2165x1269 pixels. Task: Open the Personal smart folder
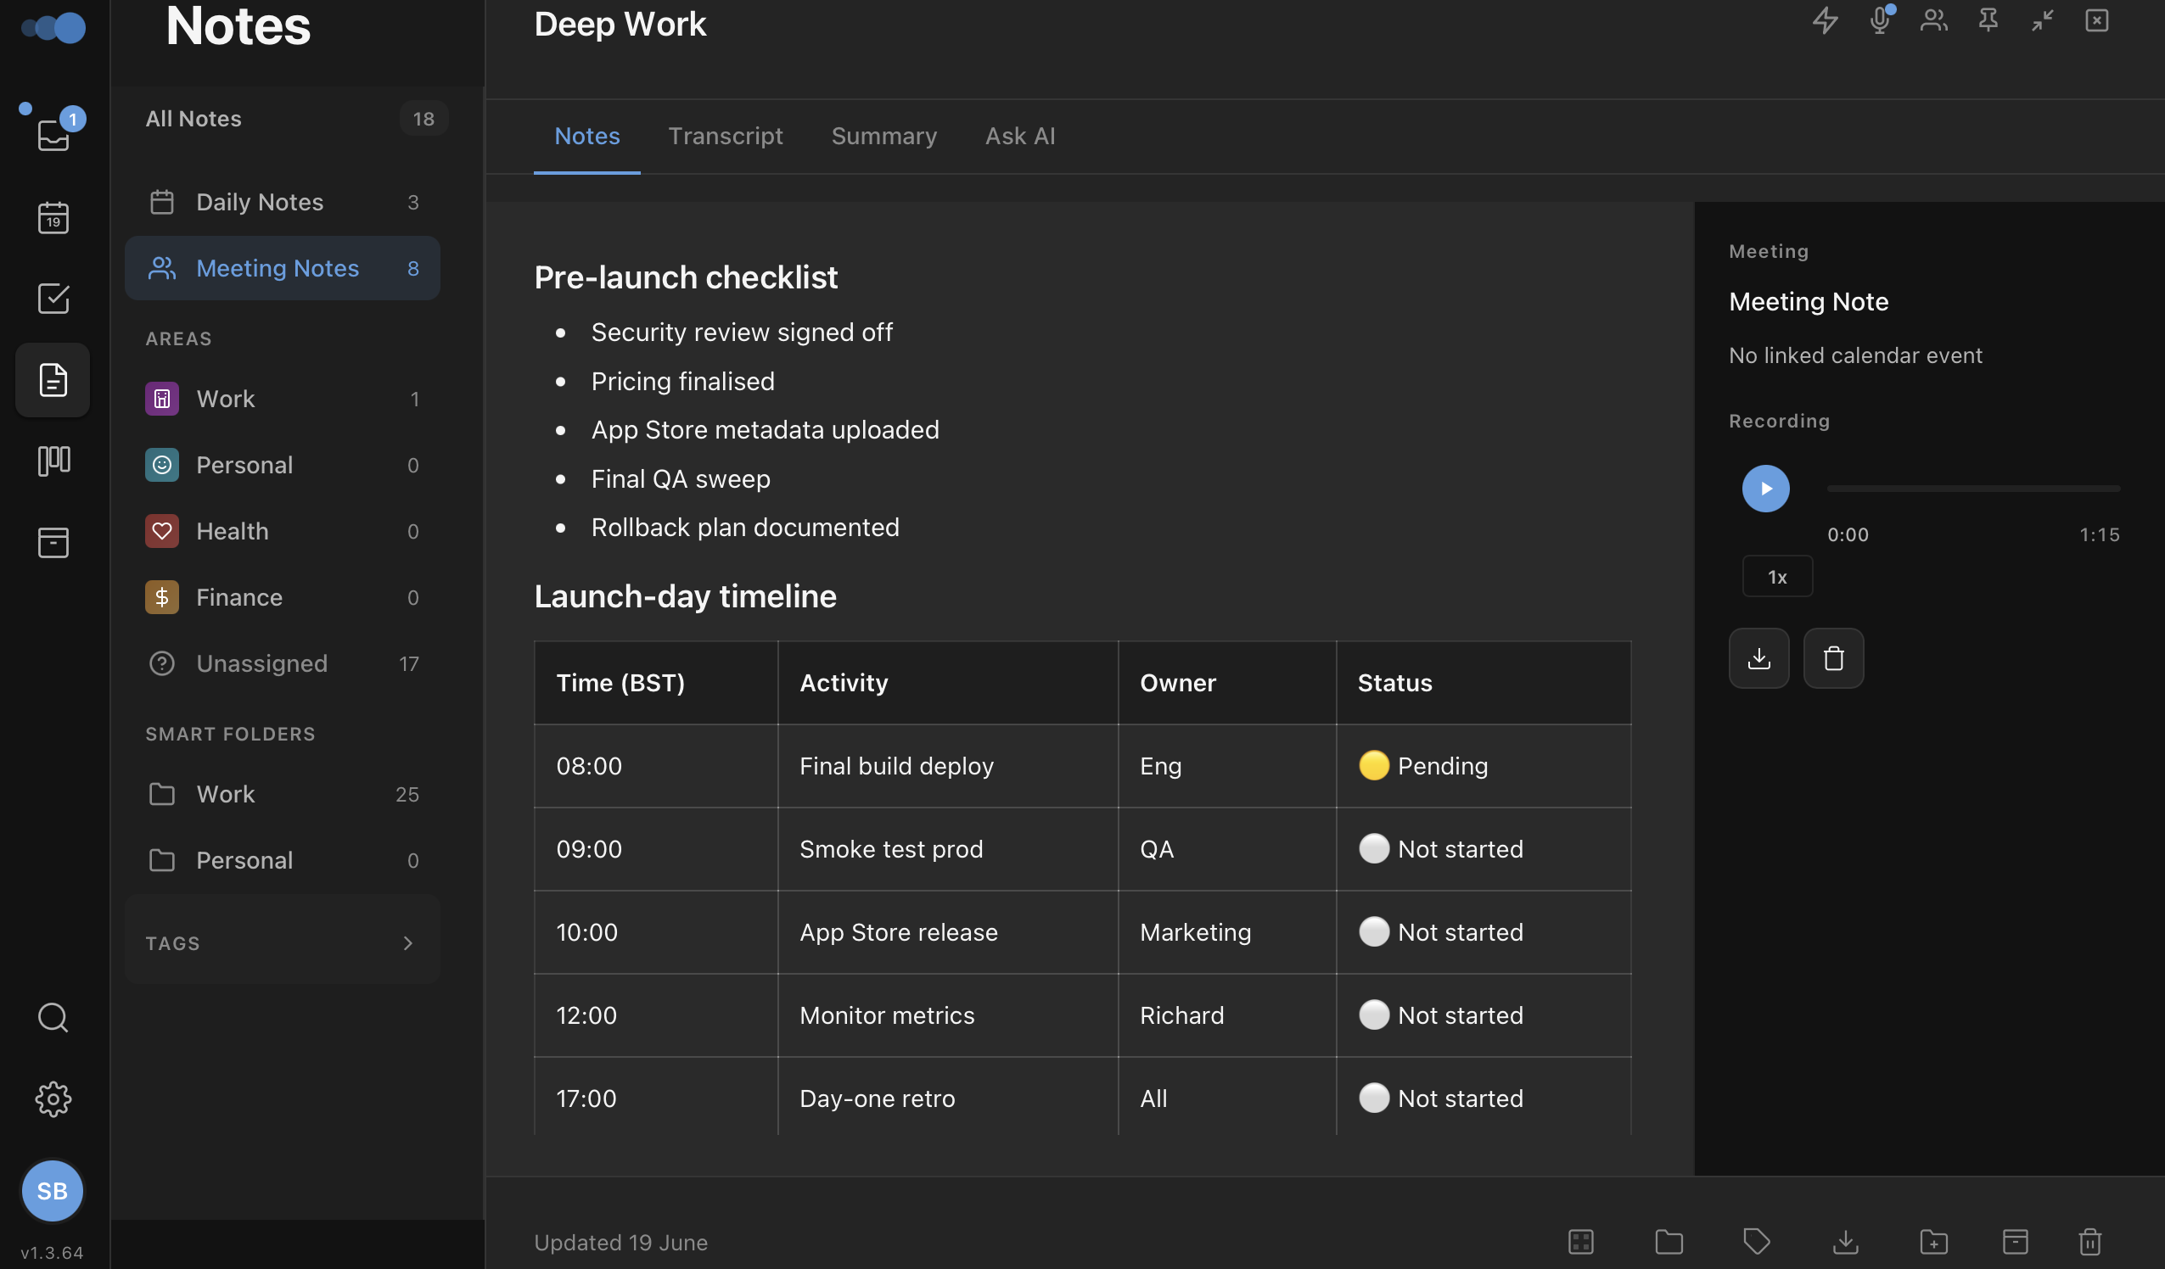point(283,859)
